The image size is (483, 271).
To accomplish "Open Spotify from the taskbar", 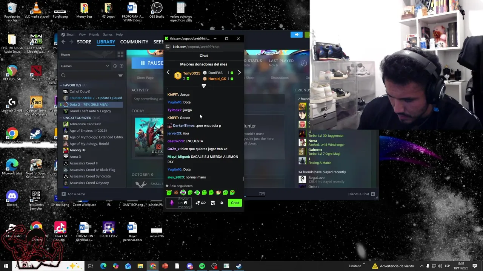I will pos(202,266).
